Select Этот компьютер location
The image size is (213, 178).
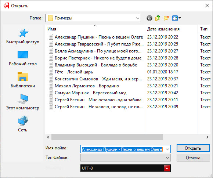click(23, 102)
